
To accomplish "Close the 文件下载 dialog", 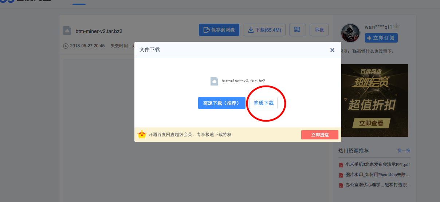I will (x=332, y=50).
